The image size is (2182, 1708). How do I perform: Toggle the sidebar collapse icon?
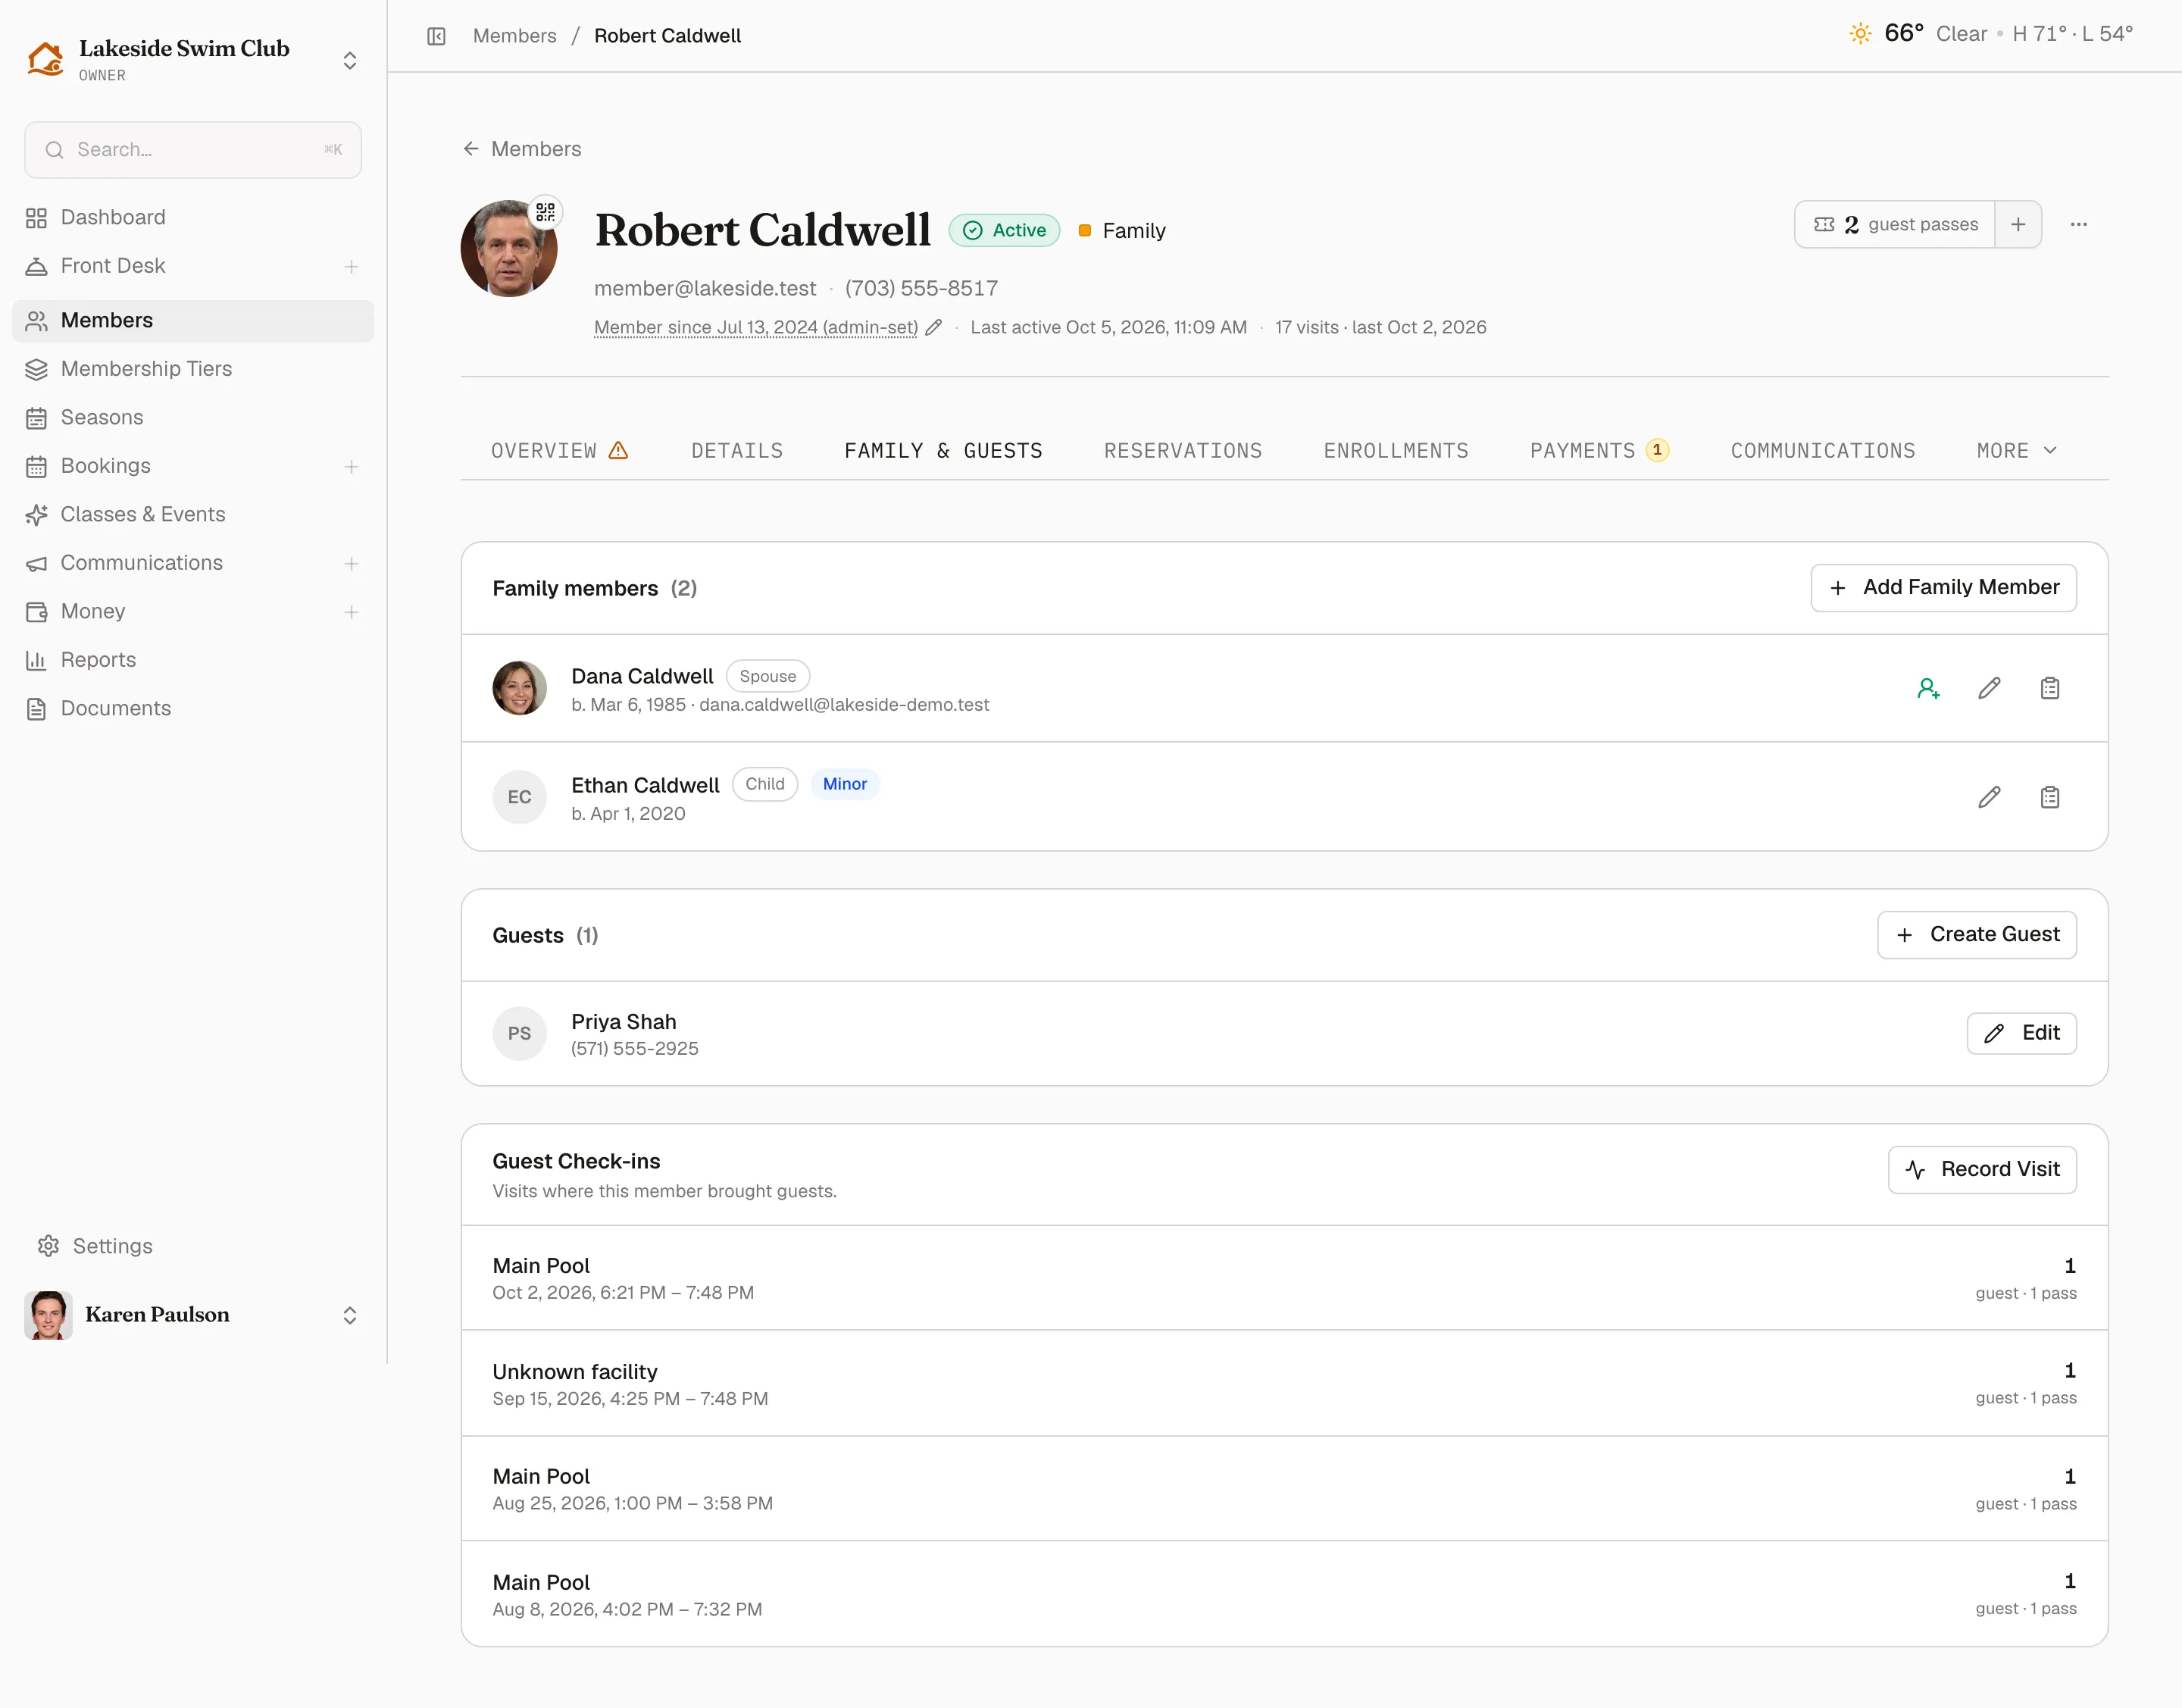(x=436, y=36)
